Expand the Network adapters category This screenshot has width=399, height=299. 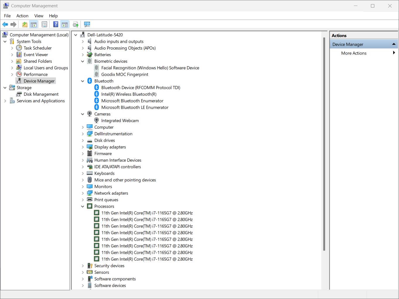83,193
